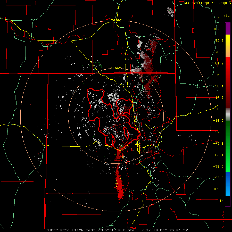Screen dimensions: 232x232
Task: Click the [KT] units label
Action: (x=220, y=18)
